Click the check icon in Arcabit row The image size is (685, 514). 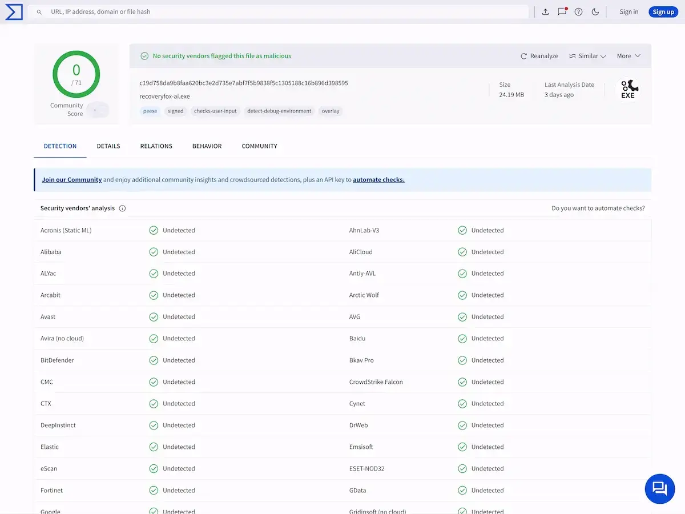coord(154,295)
